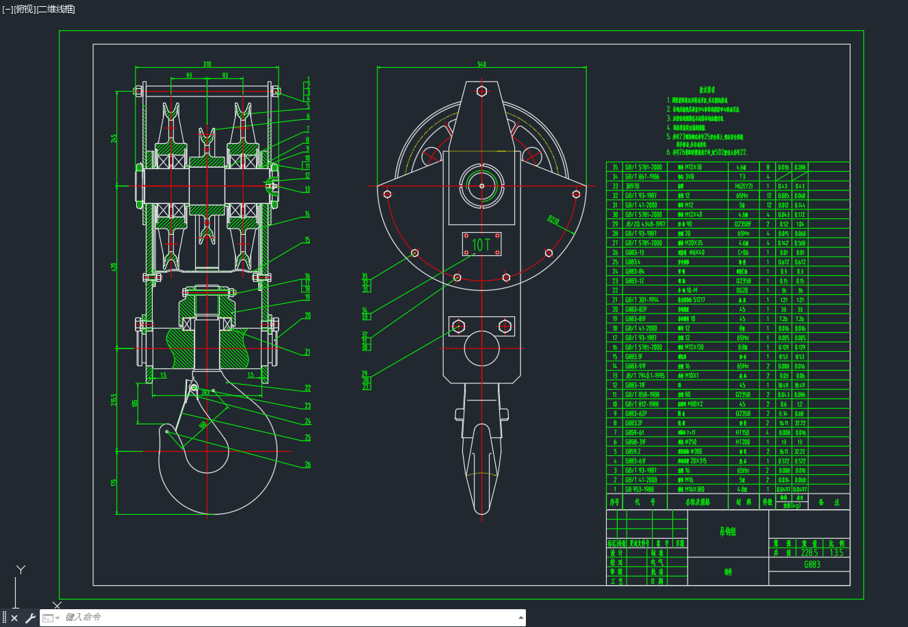Screen dimensions: 908x627
Task: Select the 10T label on the hook block
Action: pyautogui.click(x=481, y=244)
